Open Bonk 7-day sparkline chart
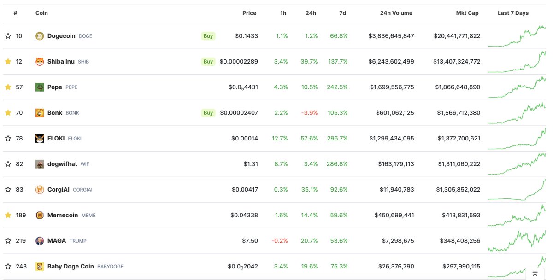553x280 pixels. tap(517, 113)
